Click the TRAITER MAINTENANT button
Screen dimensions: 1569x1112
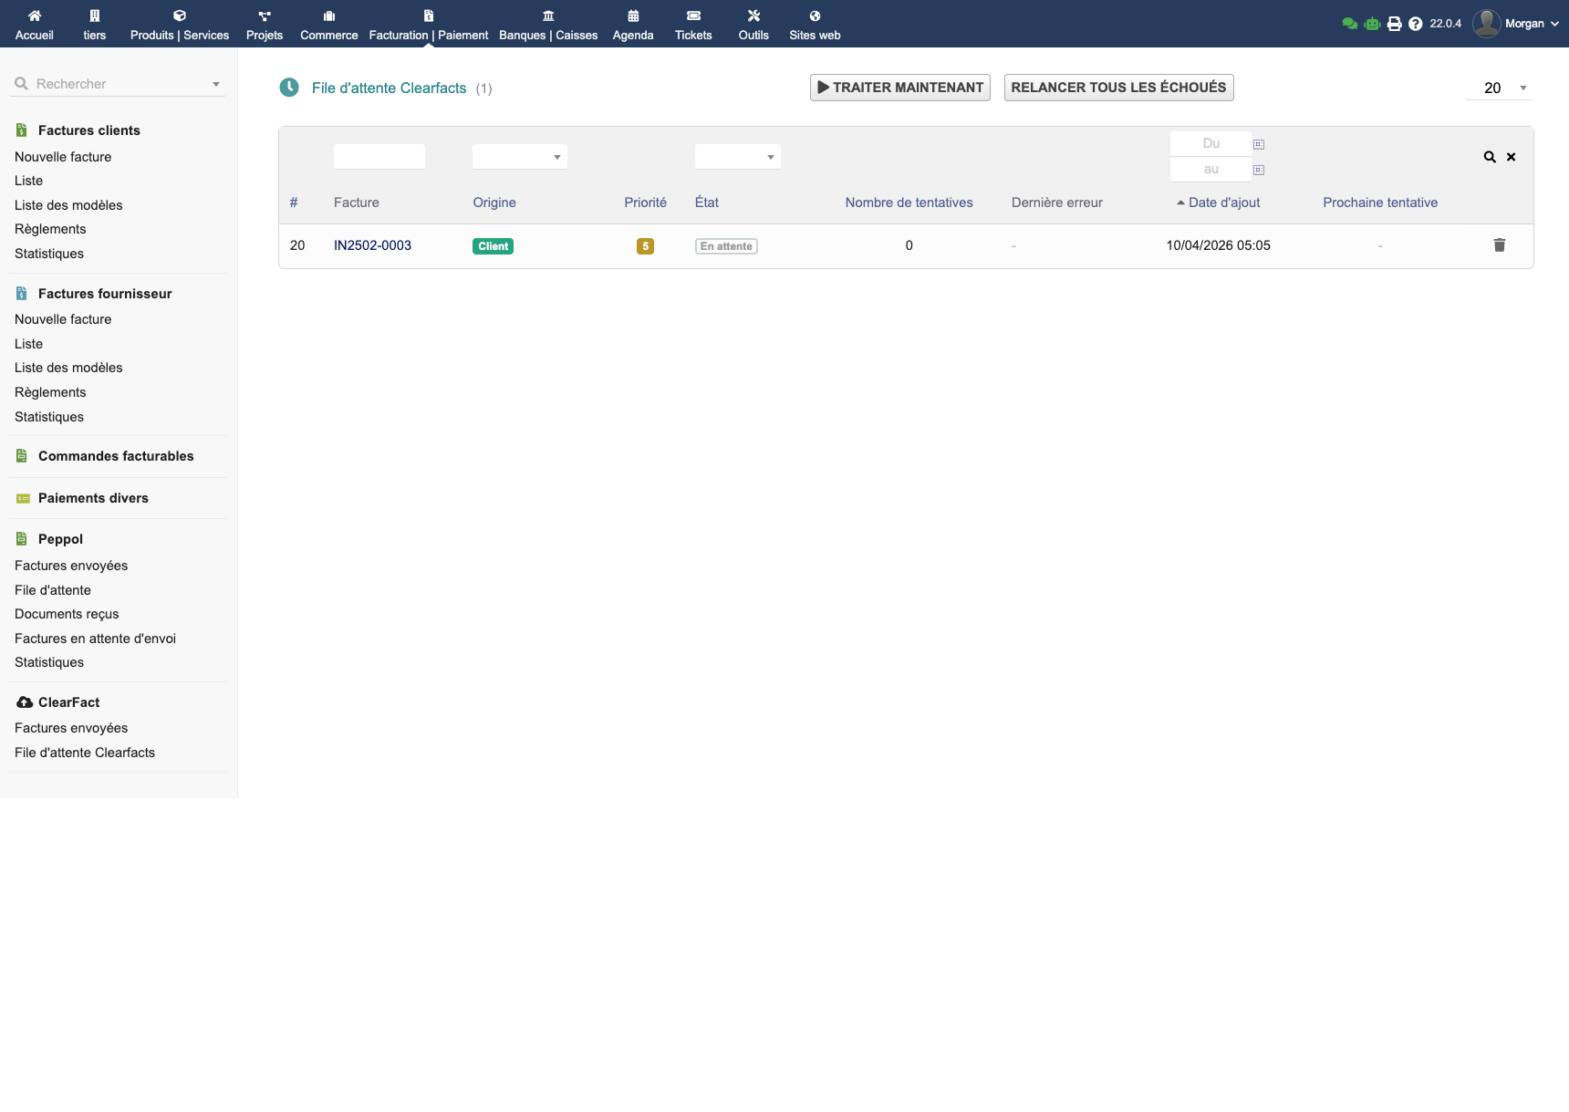coord(899,88)
